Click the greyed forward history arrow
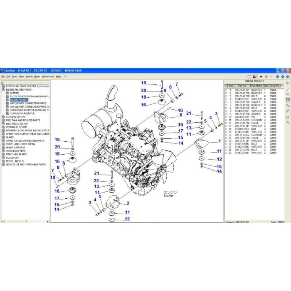This screenshot has width=291, height=291. pyautogui.click(x=271, y=76)
